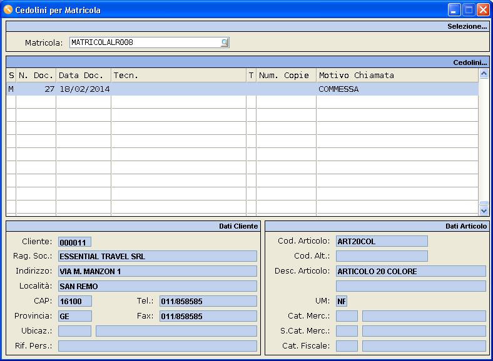Click the empty Cod. Alt. field

pyautogui.click(x=382, y=256)
